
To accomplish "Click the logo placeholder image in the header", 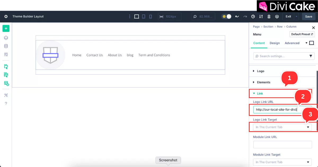I will tap(51, 55).
